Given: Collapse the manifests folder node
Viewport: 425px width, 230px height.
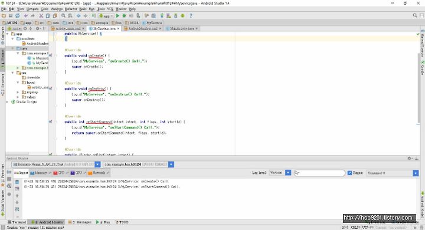Looking at the screenshot, I should 13,39.
